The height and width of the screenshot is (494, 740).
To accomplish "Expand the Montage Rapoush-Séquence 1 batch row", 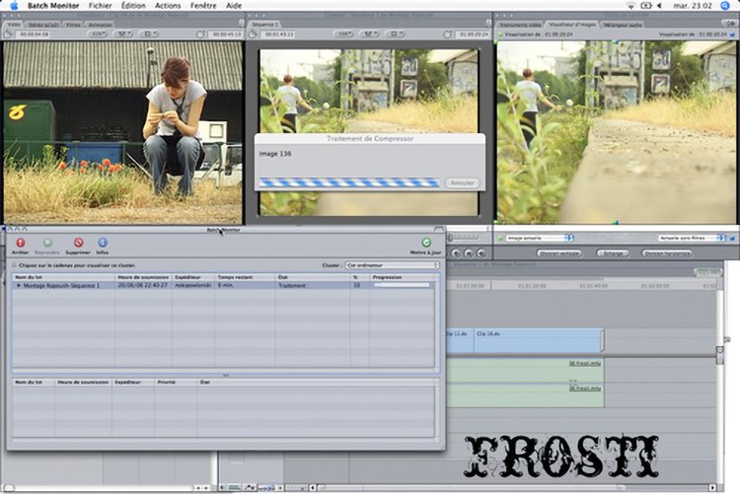I will click(x=19, y=285).
